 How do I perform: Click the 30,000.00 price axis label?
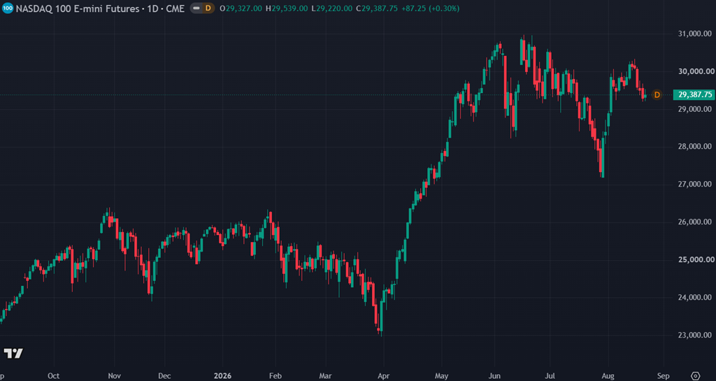(695, 71)
